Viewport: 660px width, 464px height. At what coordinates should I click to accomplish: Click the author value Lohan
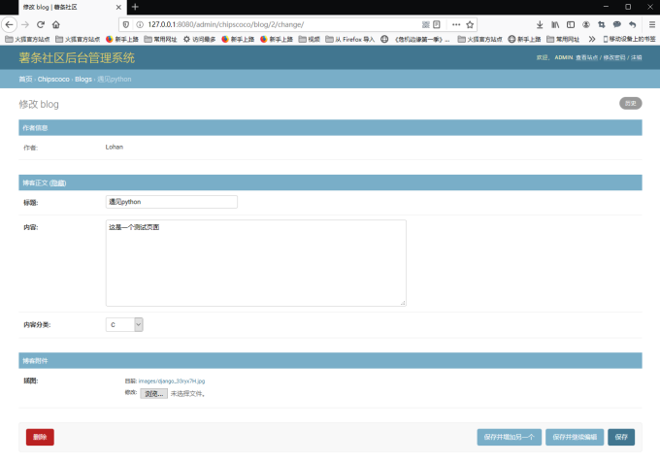click(115, 147)
